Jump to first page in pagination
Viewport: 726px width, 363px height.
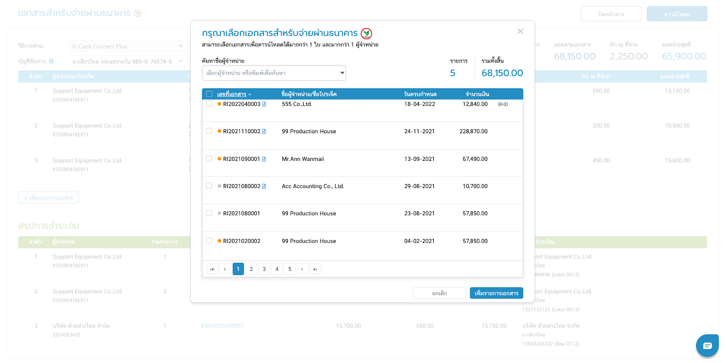(x=212, y=269)
